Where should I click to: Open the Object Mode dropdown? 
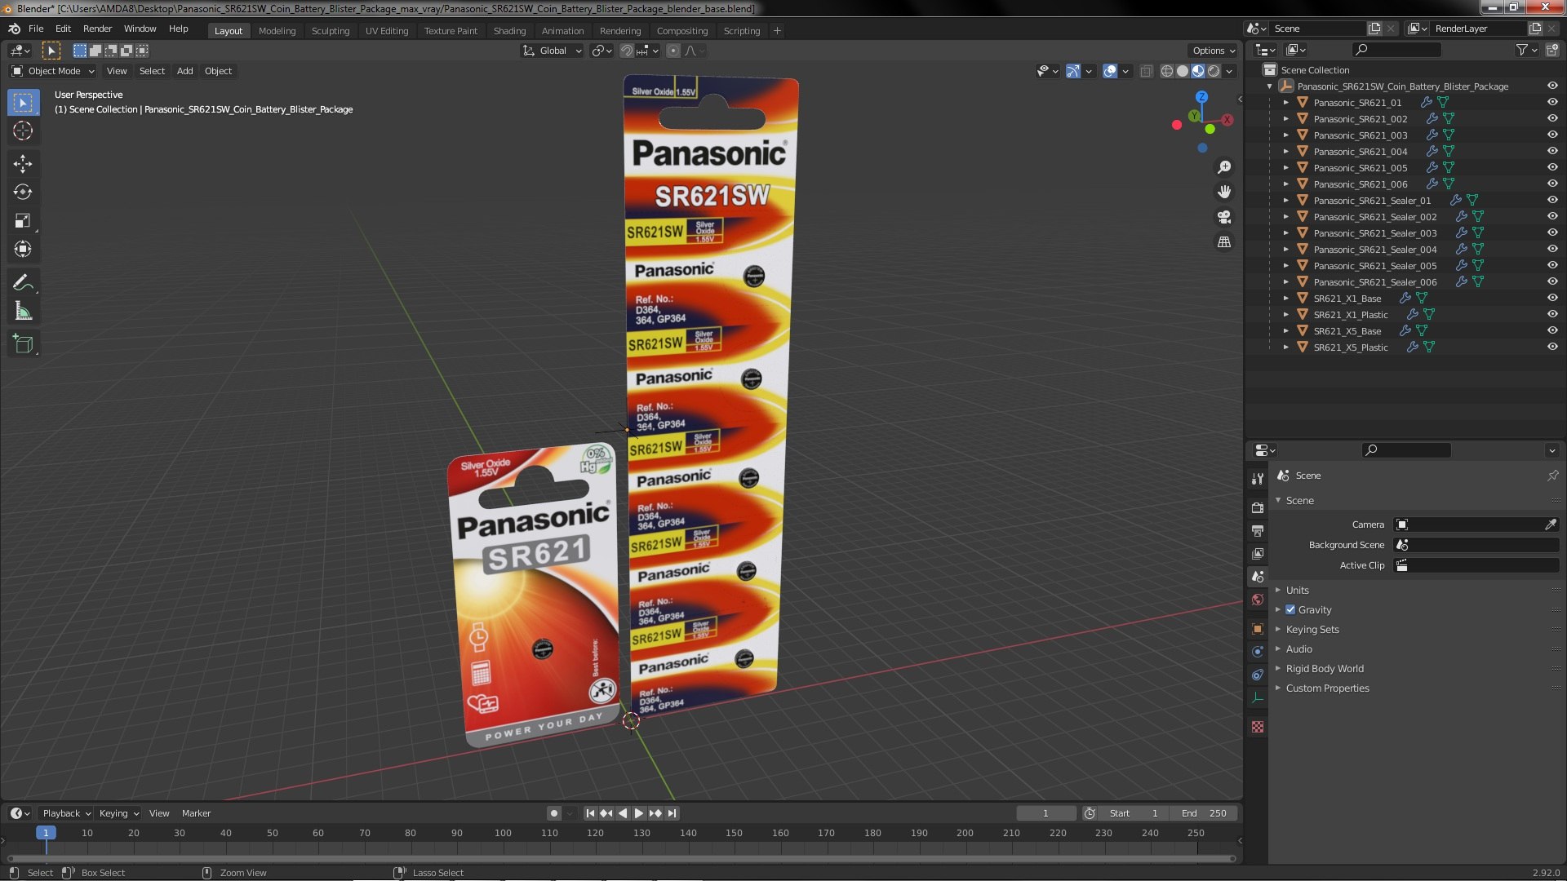coord(53,71)
